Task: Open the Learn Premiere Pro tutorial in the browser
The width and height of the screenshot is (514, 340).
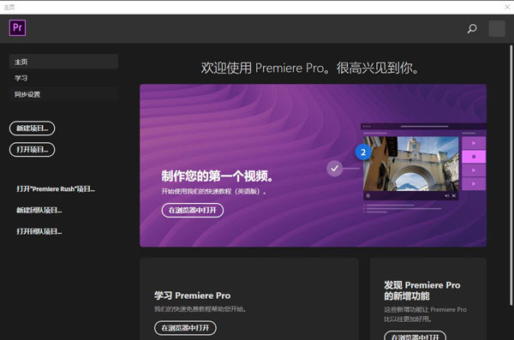Action: tap(185, 328)
